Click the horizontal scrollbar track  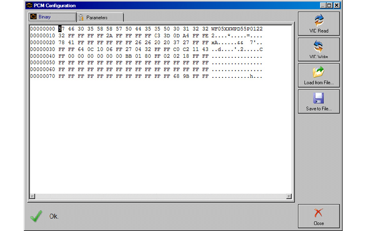[160, 196]
